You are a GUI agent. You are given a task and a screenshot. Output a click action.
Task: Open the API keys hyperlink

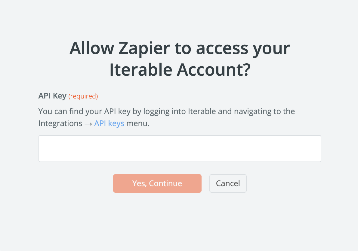pyautogui.click(x=109, y=123)
